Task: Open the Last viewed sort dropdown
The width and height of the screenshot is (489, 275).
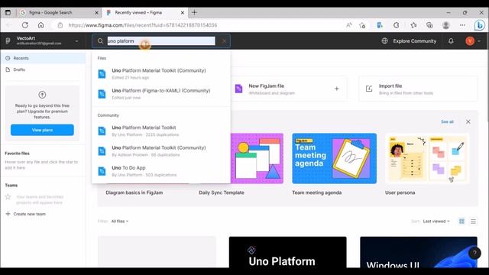Action: [436, 221]
